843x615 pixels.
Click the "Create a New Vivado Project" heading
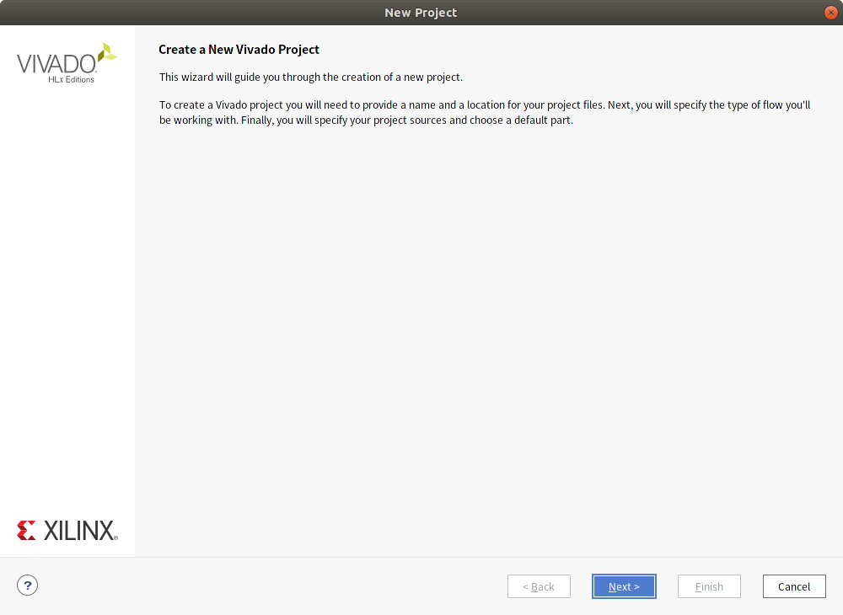tap(239, 50)
